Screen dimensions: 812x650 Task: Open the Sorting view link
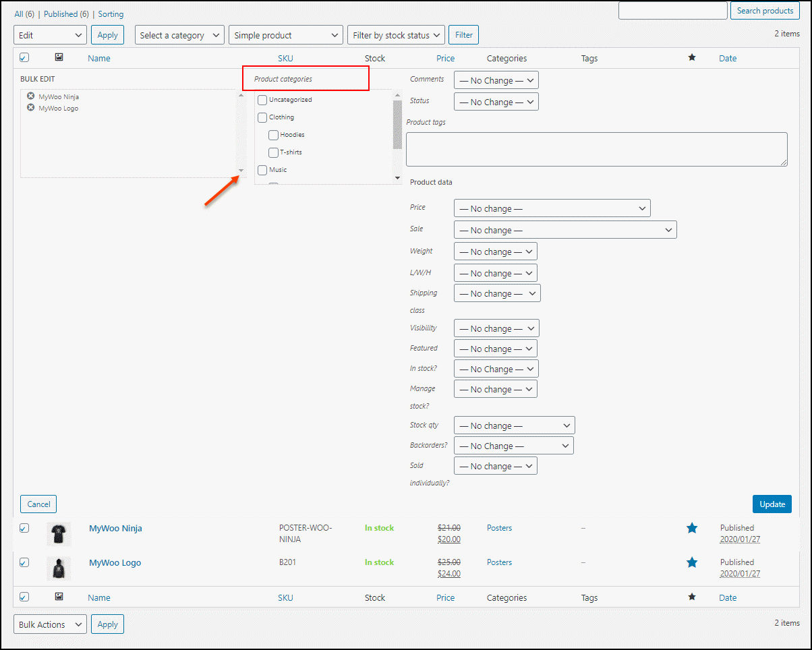coord(111,14)
